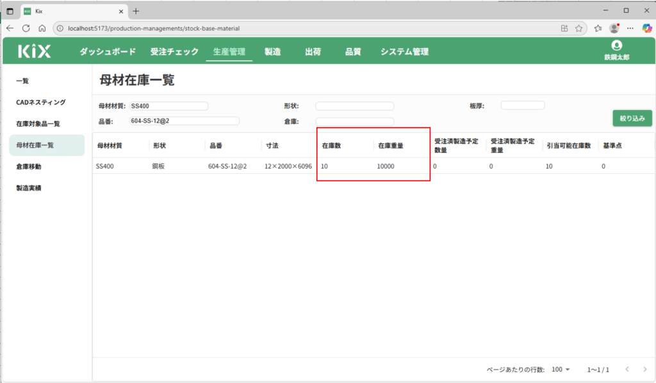Open the user profile icon 鉄鋼太郎
Image resolution: width=656 pixels, height=383 pixels.
(x=616, y=46)
